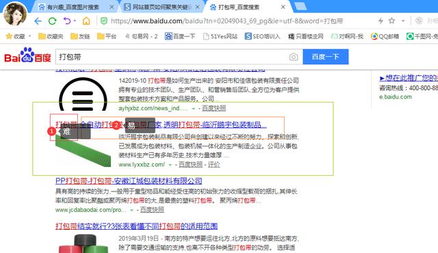Open 百度快照 for the jcdabaodai.com result

pyautogui.click(x=152, y=210)
